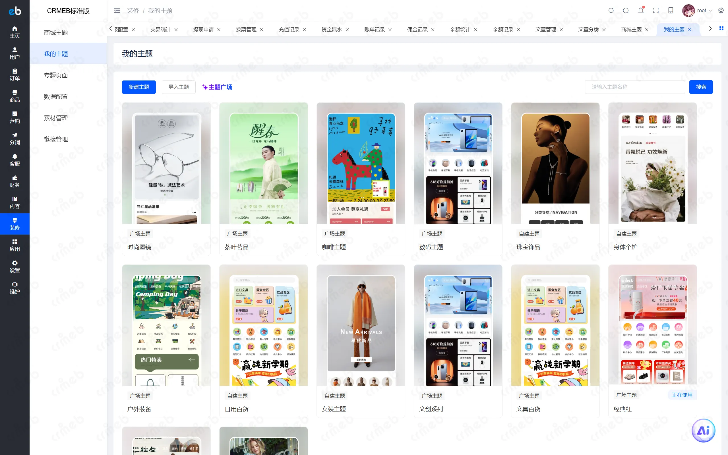Image resolution: width=728 pixels, height=455 pixels.
Task: Open the 客服 customer service sidebar icon
Action: (x=15, y=160)
